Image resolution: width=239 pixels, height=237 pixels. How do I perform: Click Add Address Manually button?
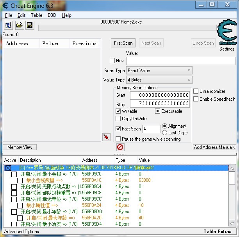[214, 147]
